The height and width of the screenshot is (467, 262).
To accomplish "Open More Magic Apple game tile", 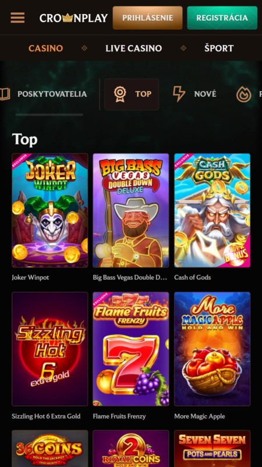I will [x=212, y=348].
